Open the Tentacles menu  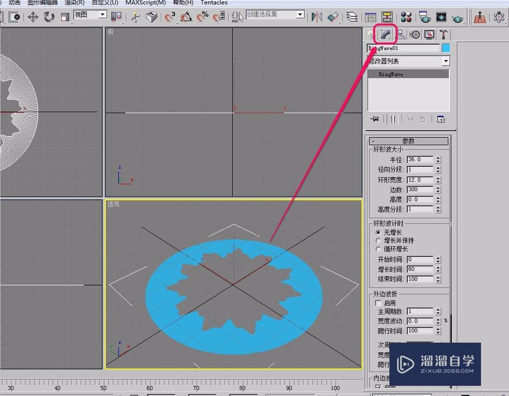[214, 3]
